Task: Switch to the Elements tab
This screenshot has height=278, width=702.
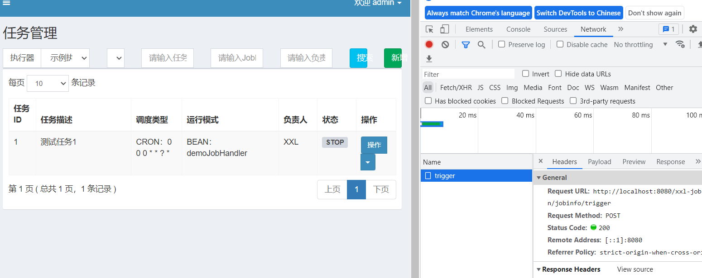Action: click(479, 29)
